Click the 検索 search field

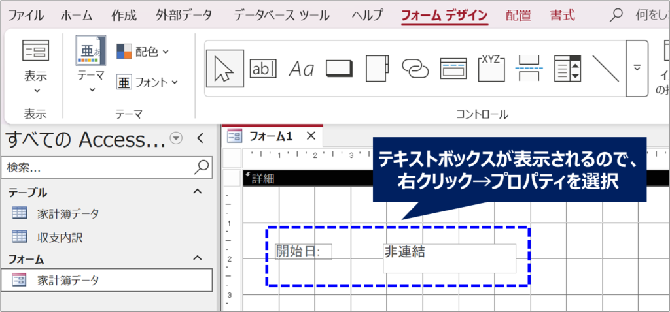click(x=98, y=167)
